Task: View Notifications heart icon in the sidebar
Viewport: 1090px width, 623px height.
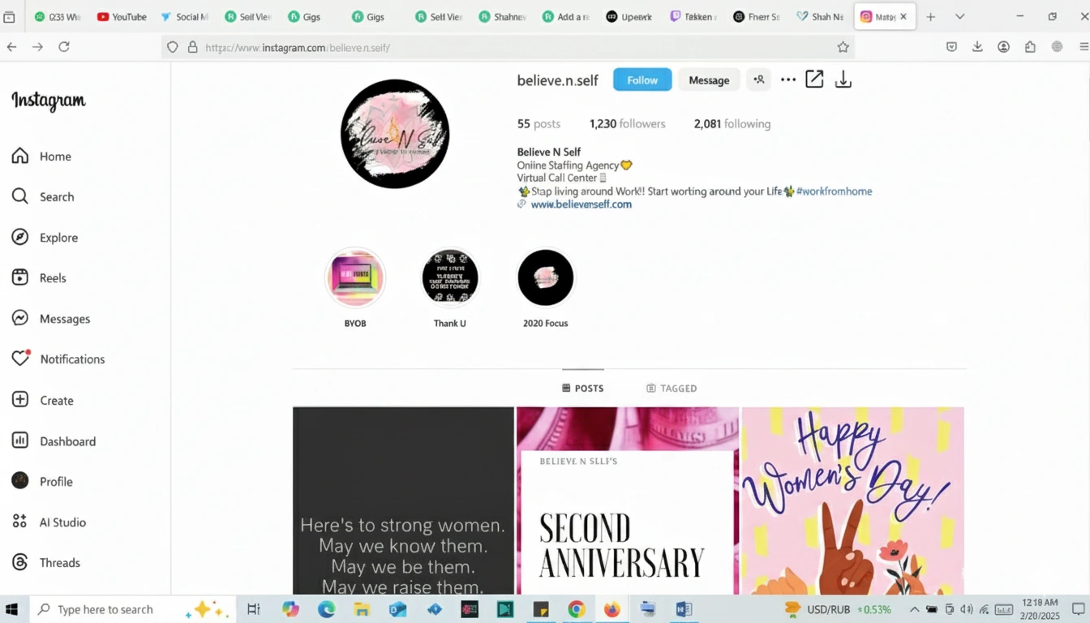Action: point(20,359)
